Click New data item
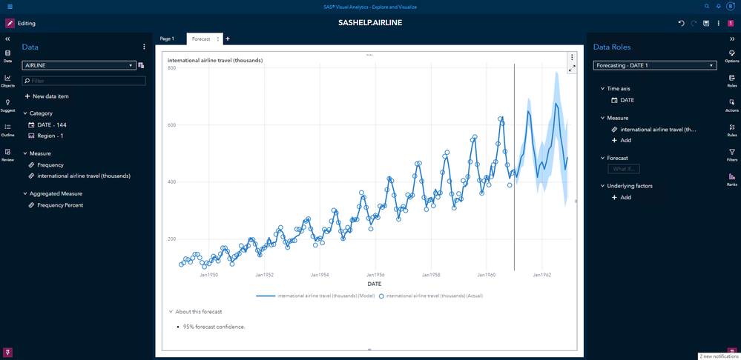 (47, 96)
